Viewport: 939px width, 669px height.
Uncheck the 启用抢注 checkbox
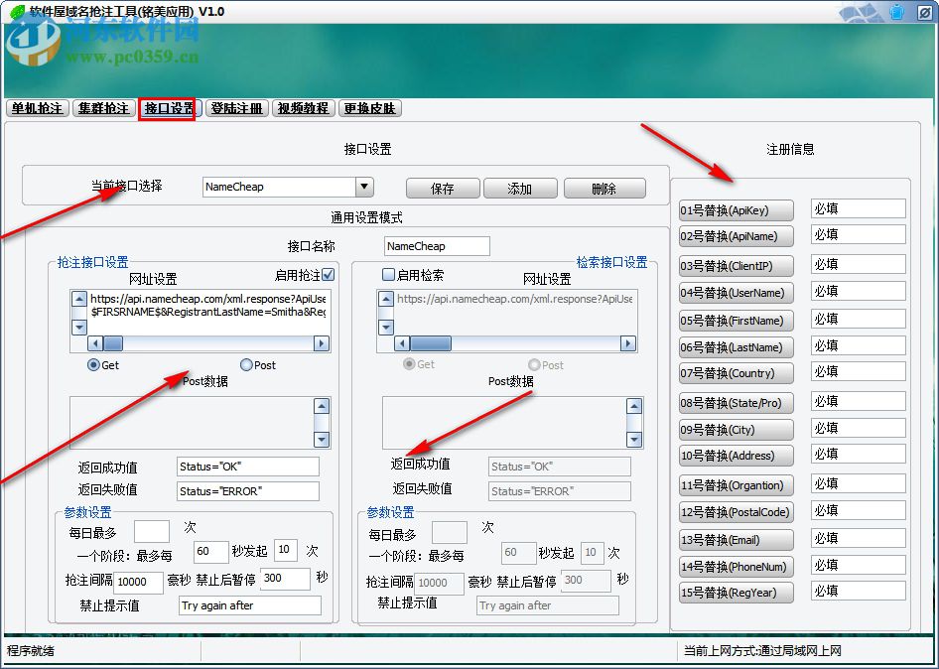click(x=328, y=275)
